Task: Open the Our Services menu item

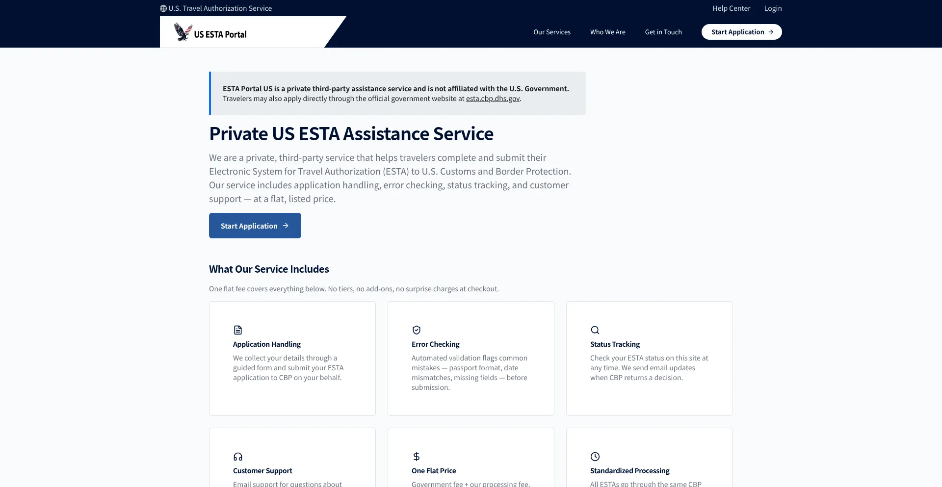Action: tap(552, 32)
